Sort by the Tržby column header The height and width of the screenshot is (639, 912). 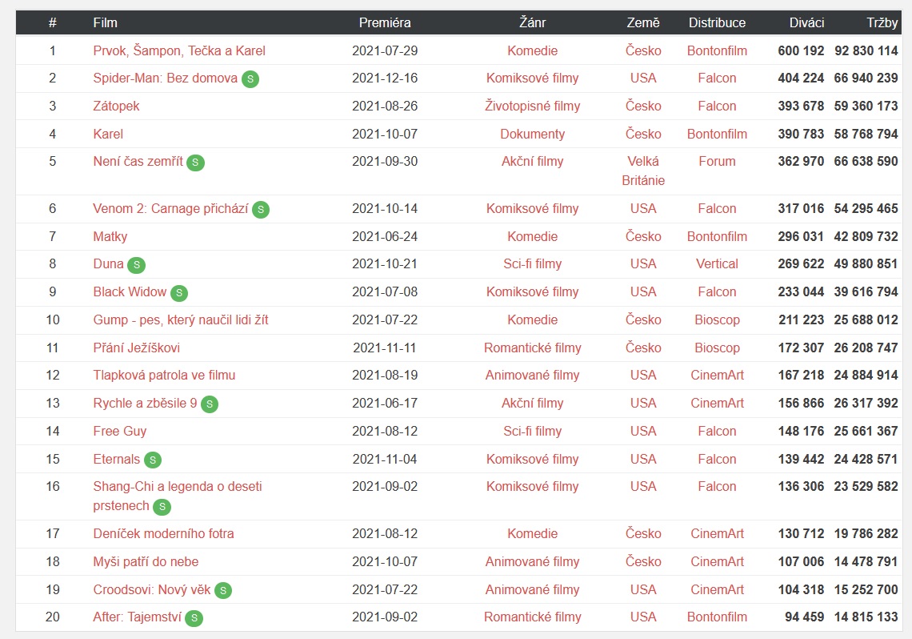(x=882, y=22)
